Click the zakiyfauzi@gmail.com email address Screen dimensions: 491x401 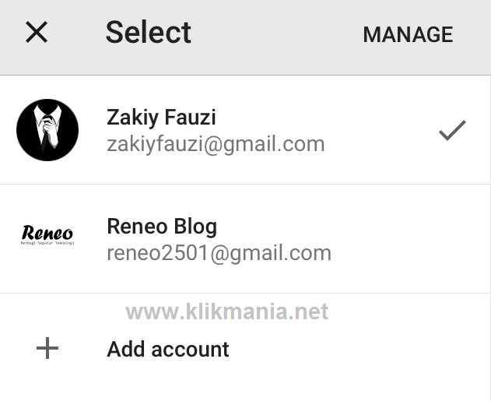pyautogui.click(x=216, y=144)
